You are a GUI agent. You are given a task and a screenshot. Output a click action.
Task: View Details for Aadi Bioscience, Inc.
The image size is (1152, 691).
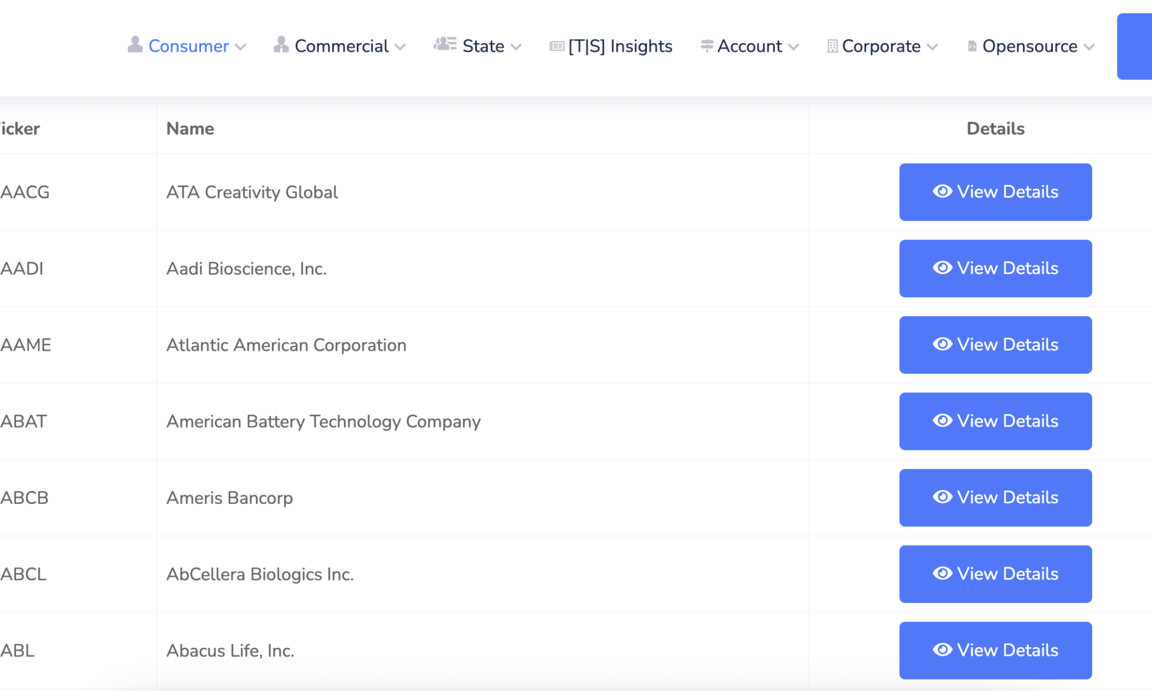click(x=995, y=268)
